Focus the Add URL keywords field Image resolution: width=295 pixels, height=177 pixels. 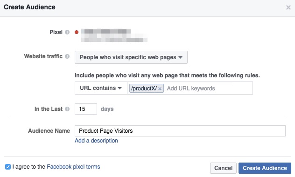tap(209, 88)
